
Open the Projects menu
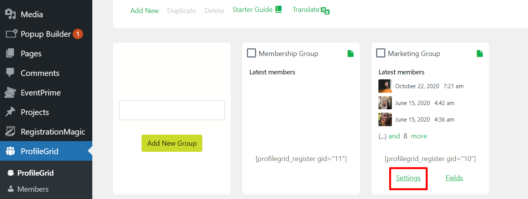tap(46, 112)
